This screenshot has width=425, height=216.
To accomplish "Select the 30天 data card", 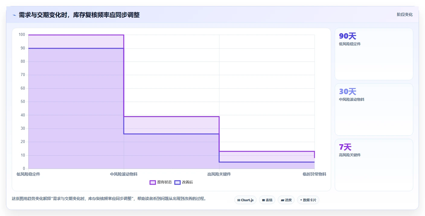I will click(x=374, y=110).
